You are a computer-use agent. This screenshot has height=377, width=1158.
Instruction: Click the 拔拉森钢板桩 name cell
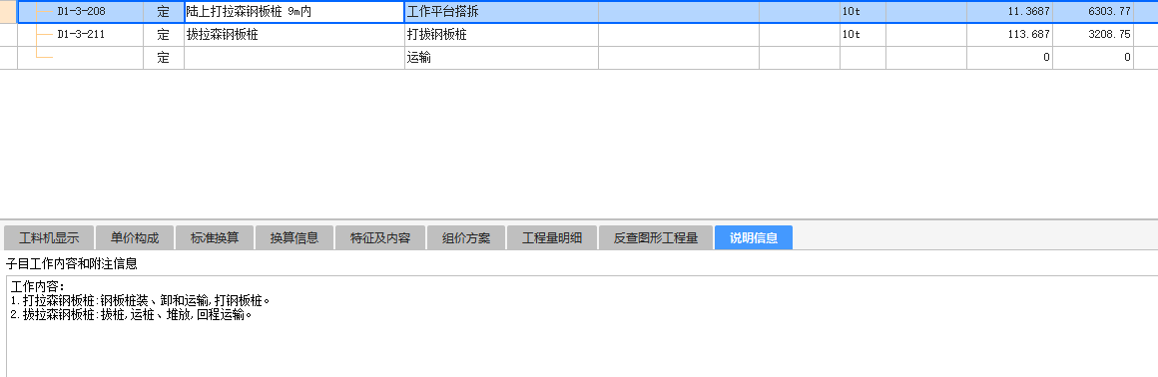293,35
